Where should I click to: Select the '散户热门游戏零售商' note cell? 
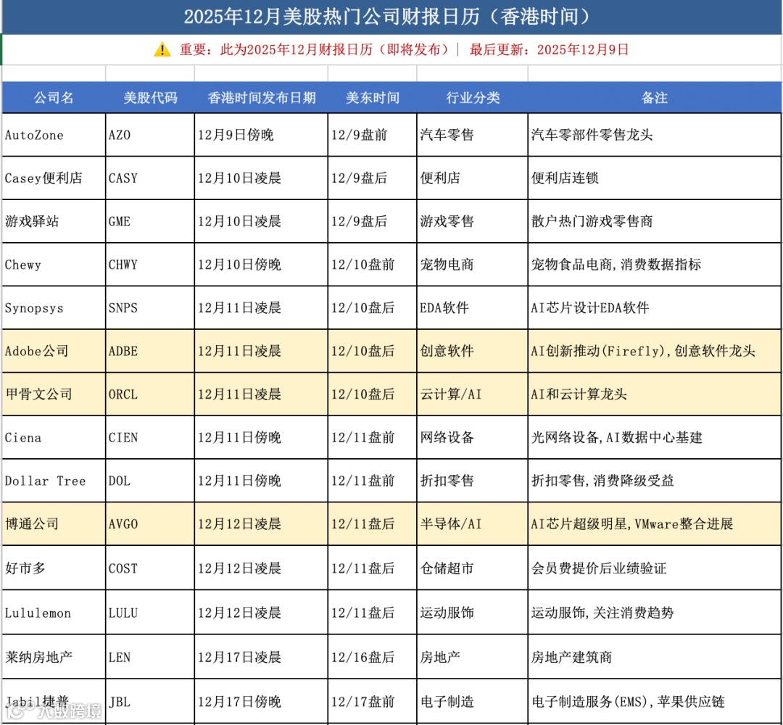(655, 221)
